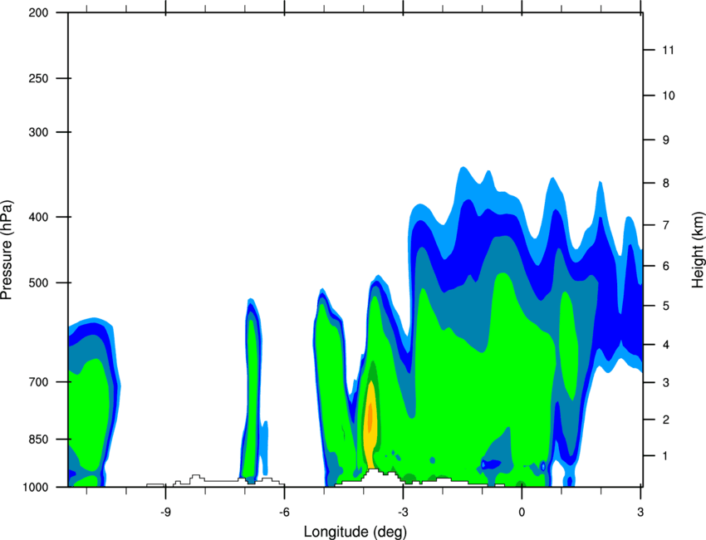The image size is (706, 540).
Task: Click the 500 hPa tick label
Action: pyautogui.click(x=38, y=282)
